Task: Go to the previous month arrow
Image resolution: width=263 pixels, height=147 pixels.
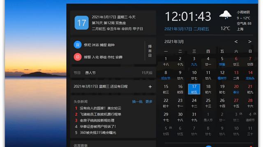Action: coord(236,42)
